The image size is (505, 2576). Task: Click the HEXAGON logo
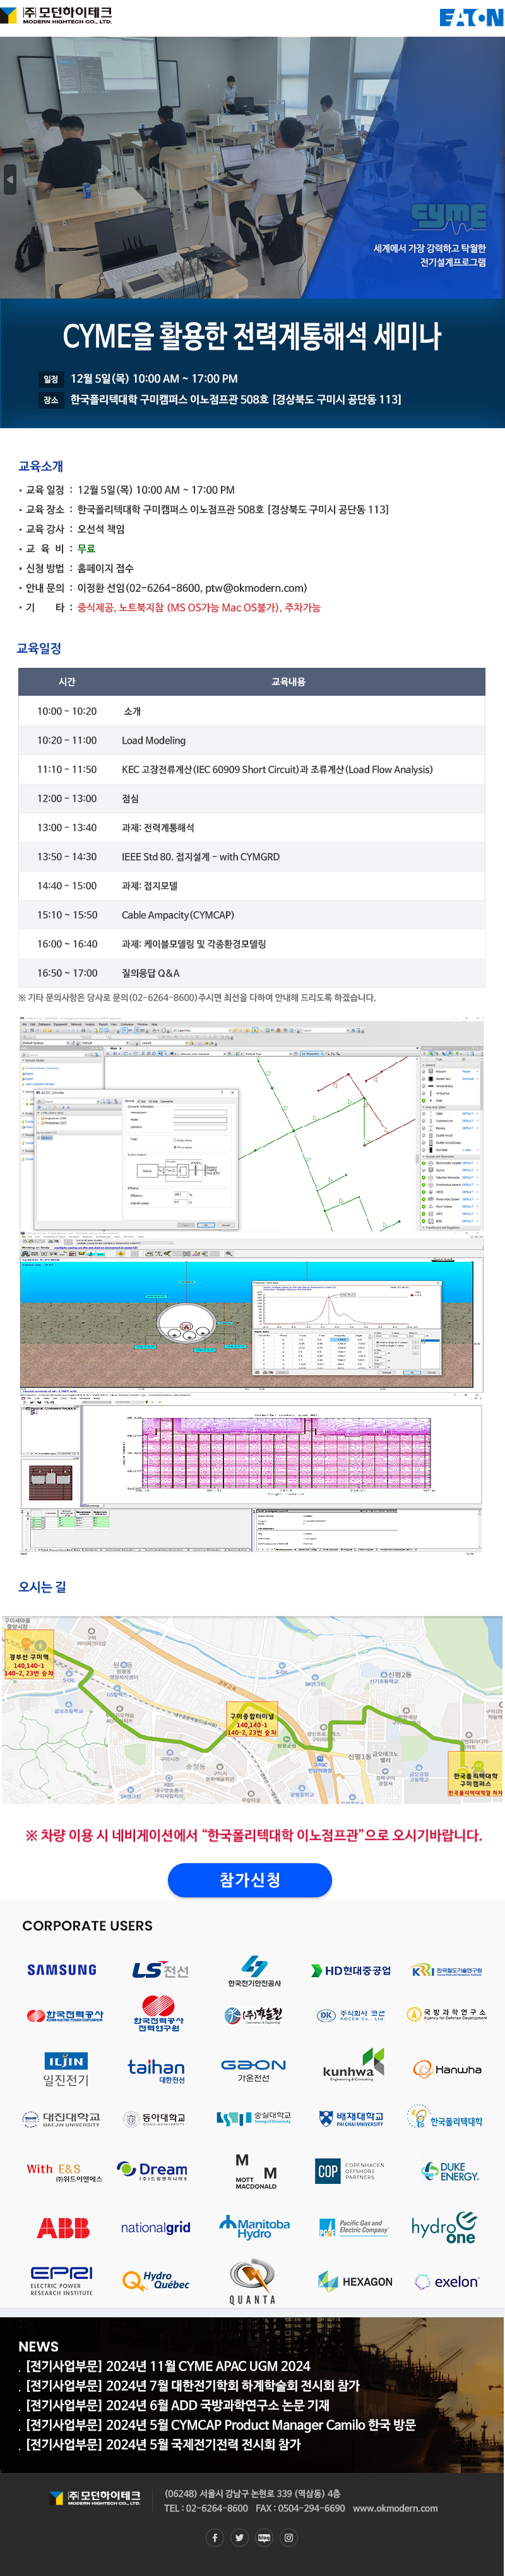[x=354, y=2281]
